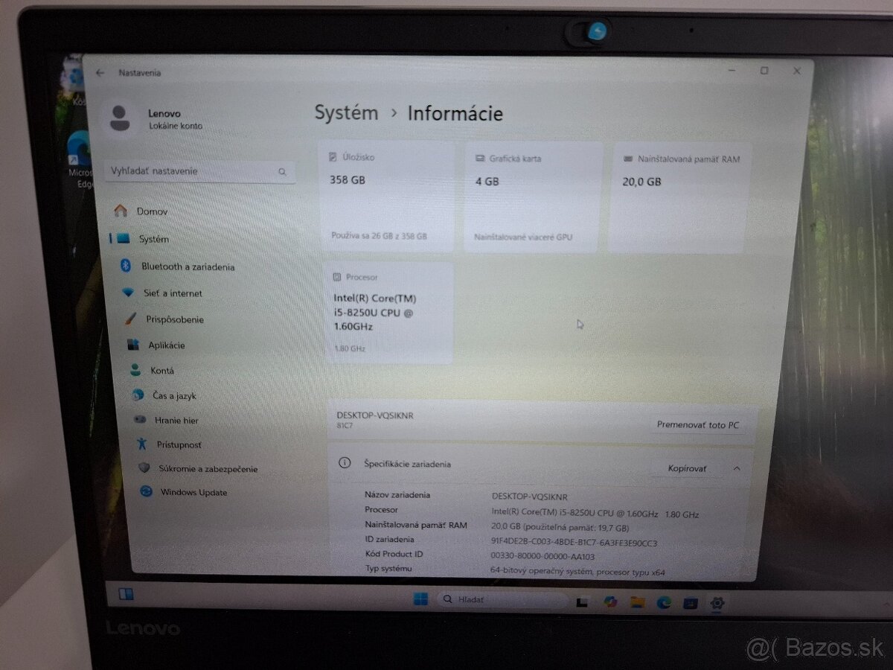
Task: Open Čas a jazyk settings
Action: tap(139, 395)
